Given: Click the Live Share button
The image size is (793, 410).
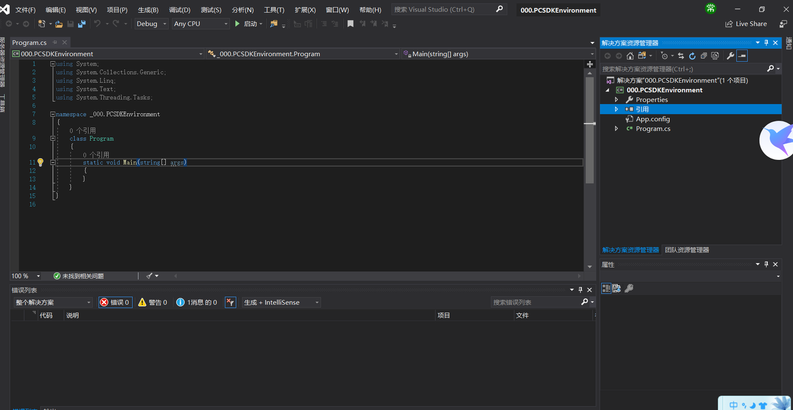Looking at the screenshot, I should [x=746, y=24].
